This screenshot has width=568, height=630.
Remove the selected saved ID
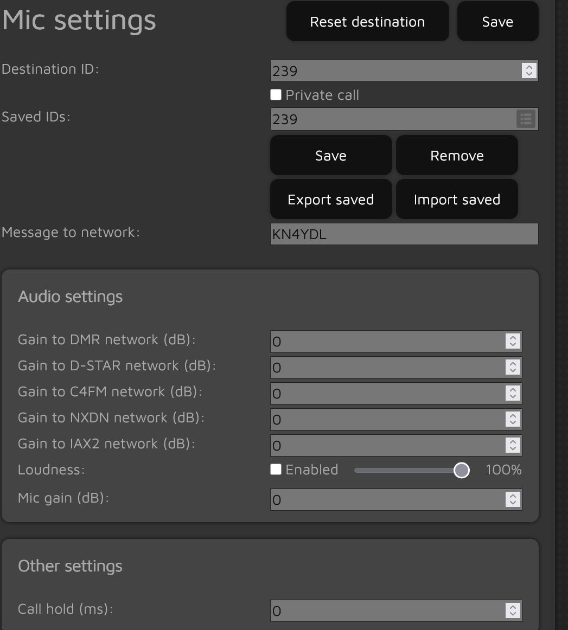pos(457,156)
